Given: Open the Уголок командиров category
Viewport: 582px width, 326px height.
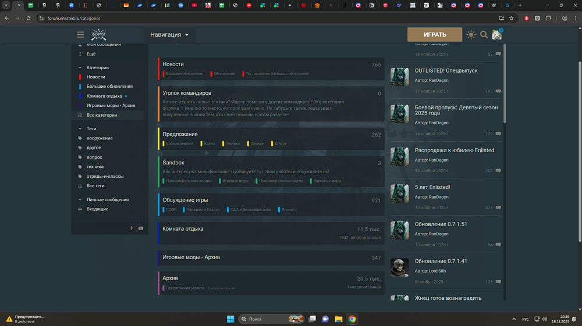Looking at the screenshot, I should pyautogui.click(x=187, y=93).
